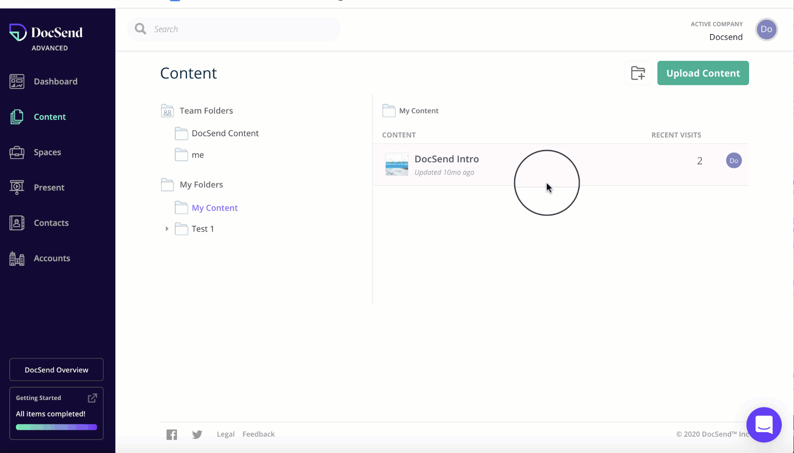Screen dimensions: 794x453
Task: Select My Content folder in tree
Action: coord(215,208)
